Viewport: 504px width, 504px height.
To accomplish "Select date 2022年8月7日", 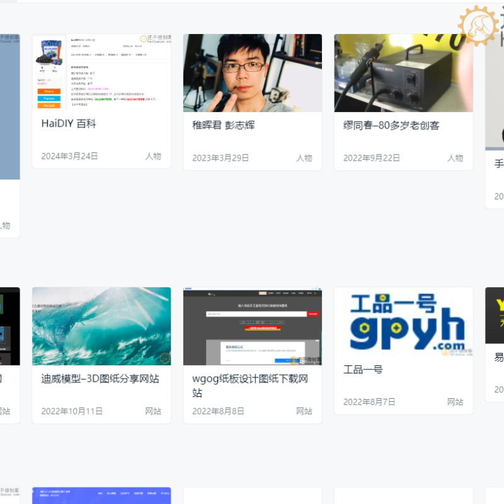I will click(369, 402).
